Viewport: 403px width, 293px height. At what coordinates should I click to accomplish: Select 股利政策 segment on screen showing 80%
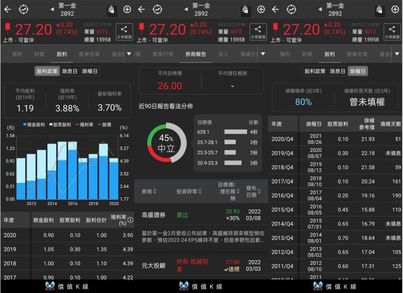[x=315, y=71]
